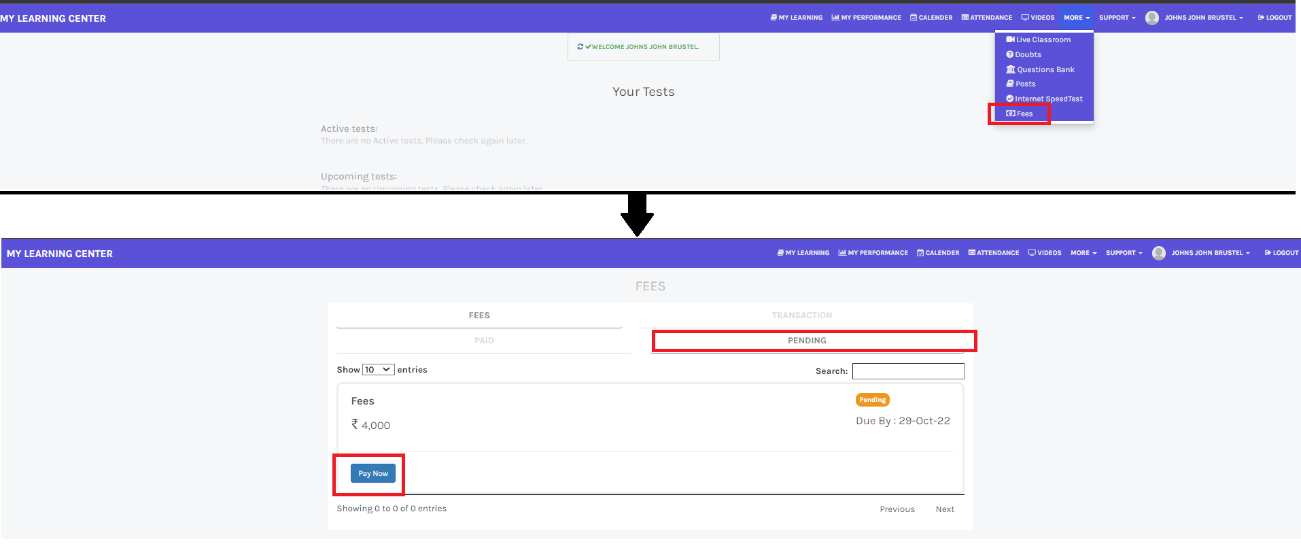Image resolution: width=1301 pixels, height=548 pixels.
Task: Expand SUPPORT dropdown on Fees page header
Action: [x=1124, y=253]
